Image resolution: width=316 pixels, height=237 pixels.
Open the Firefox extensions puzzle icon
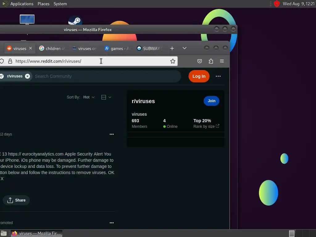point(211,61)
